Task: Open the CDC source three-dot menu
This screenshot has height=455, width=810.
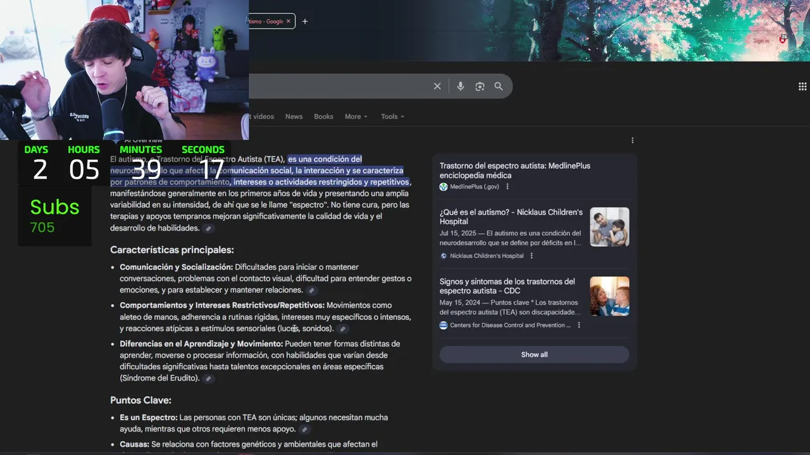Action: click(x=578, y=325)
